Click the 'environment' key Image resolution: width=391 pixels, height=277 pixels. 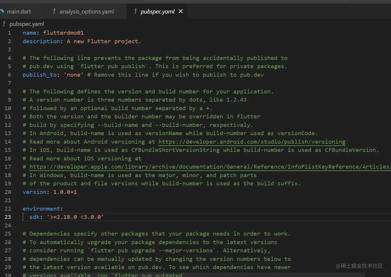click(41, 209)
